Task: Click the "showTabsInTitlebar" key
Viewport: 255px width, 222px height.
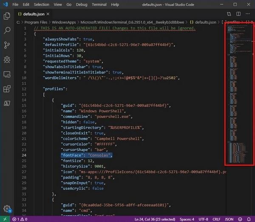Action: point(65,67)
